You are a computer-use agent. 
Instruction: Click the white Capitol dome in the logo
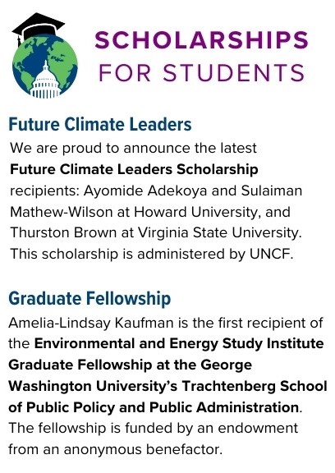(x=46, y=82)
